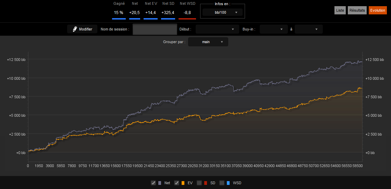Click the orange EV legend color square

pos(183,183)
